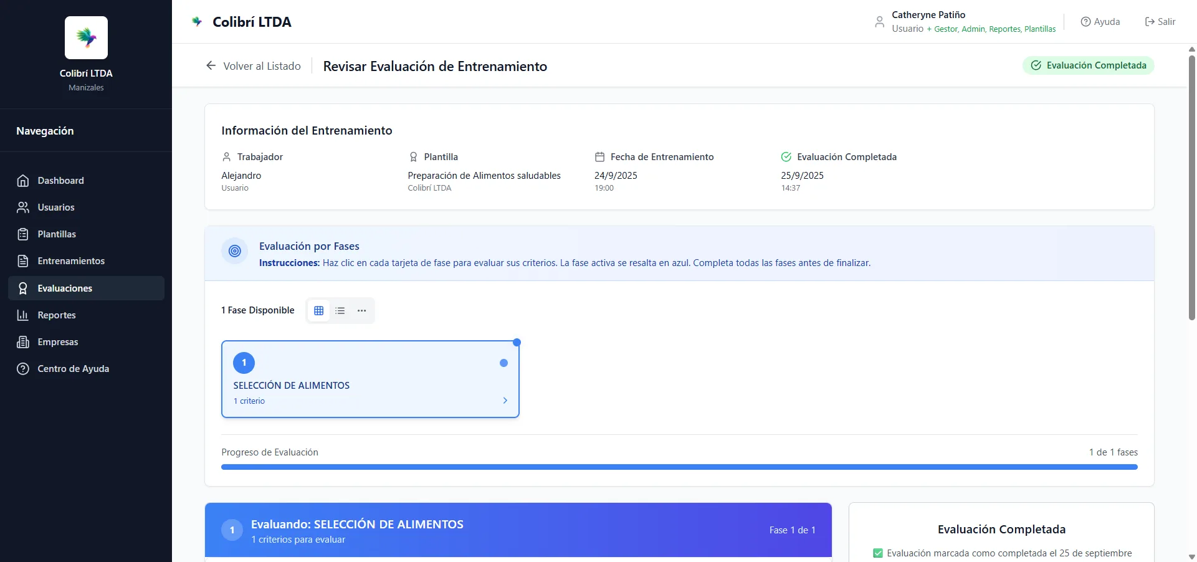
Task: Click the Empresas building icon
Action: tap(23, 342)
